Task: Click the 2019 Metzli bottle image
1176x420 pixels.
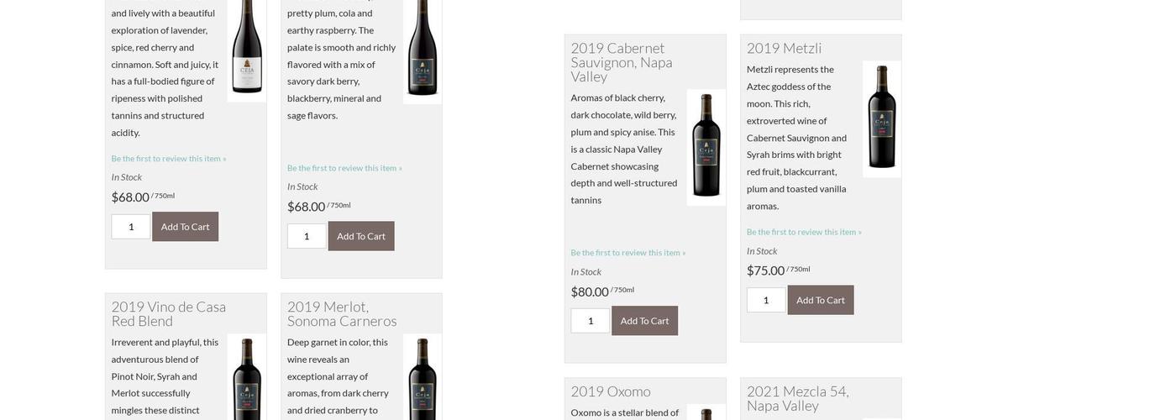Action: (x=881, y=118)
